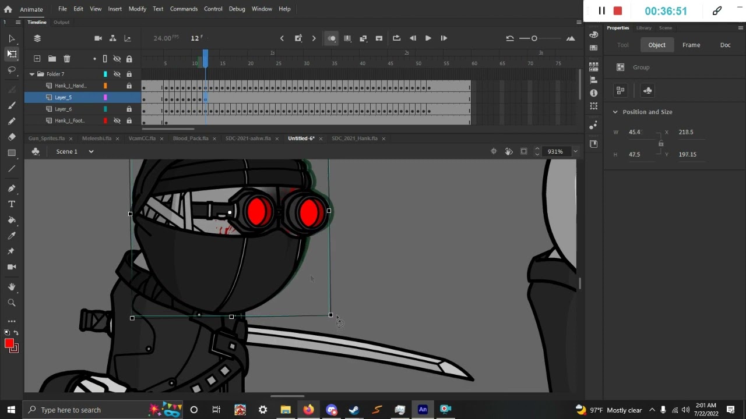Switch to the Output tab
The width and height of the screenshot is (746, 419).
tap(61, 22)
